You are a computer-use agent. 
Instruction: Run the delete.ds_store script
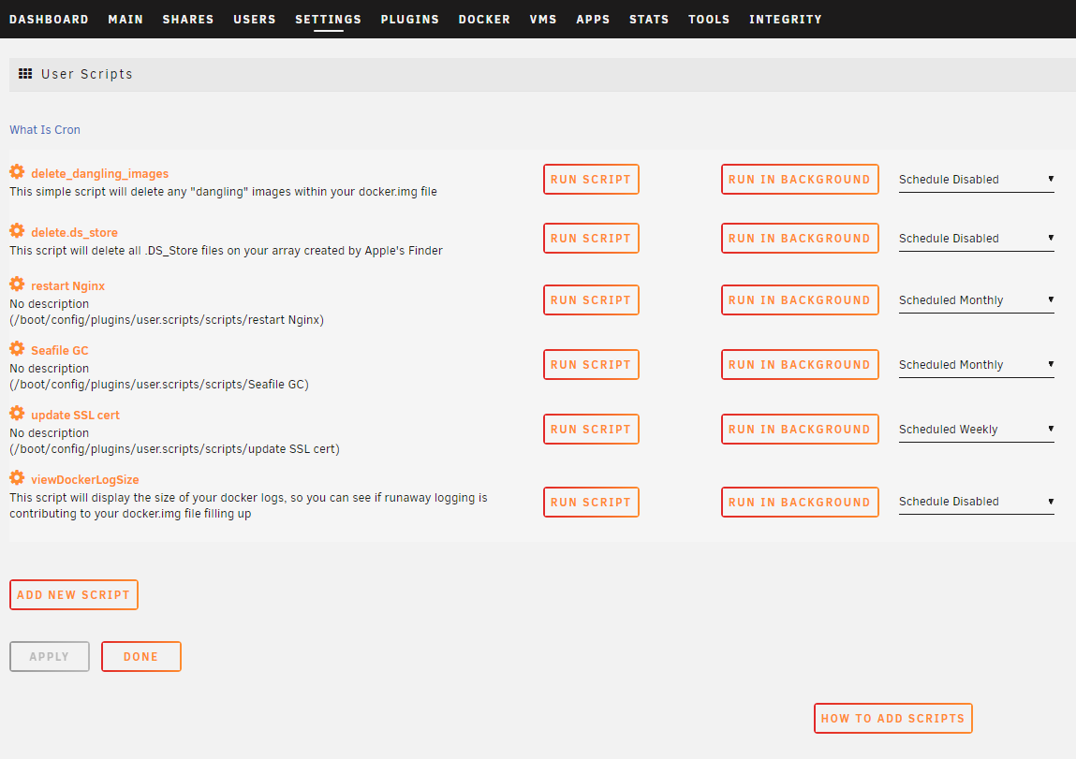tap(591, 239)
